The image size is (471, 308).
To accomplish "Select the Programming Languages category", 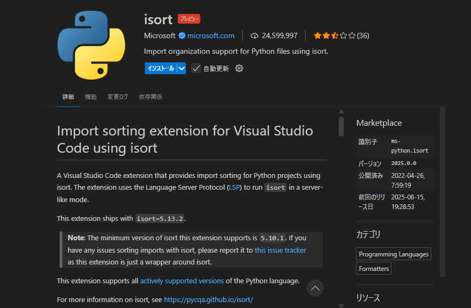I will click(394, 254).
